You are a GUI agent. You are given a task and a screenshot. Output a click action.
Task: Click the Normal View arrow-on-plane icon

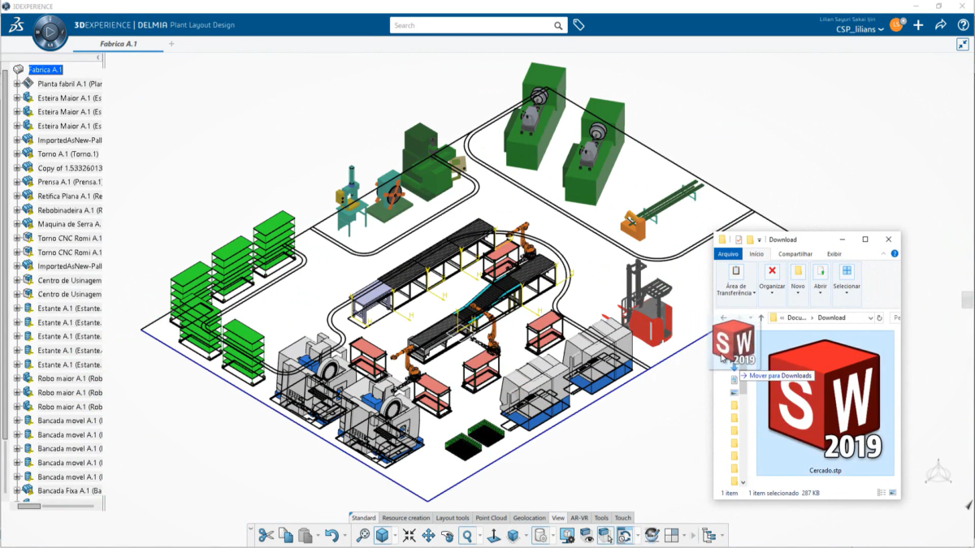[x=492, y=535]
